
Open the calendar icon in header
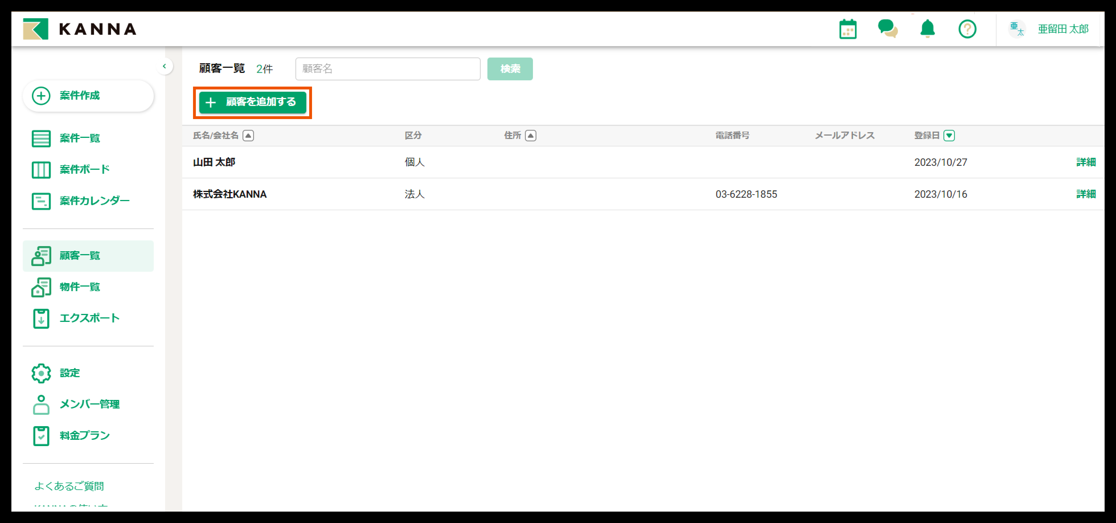848,29
